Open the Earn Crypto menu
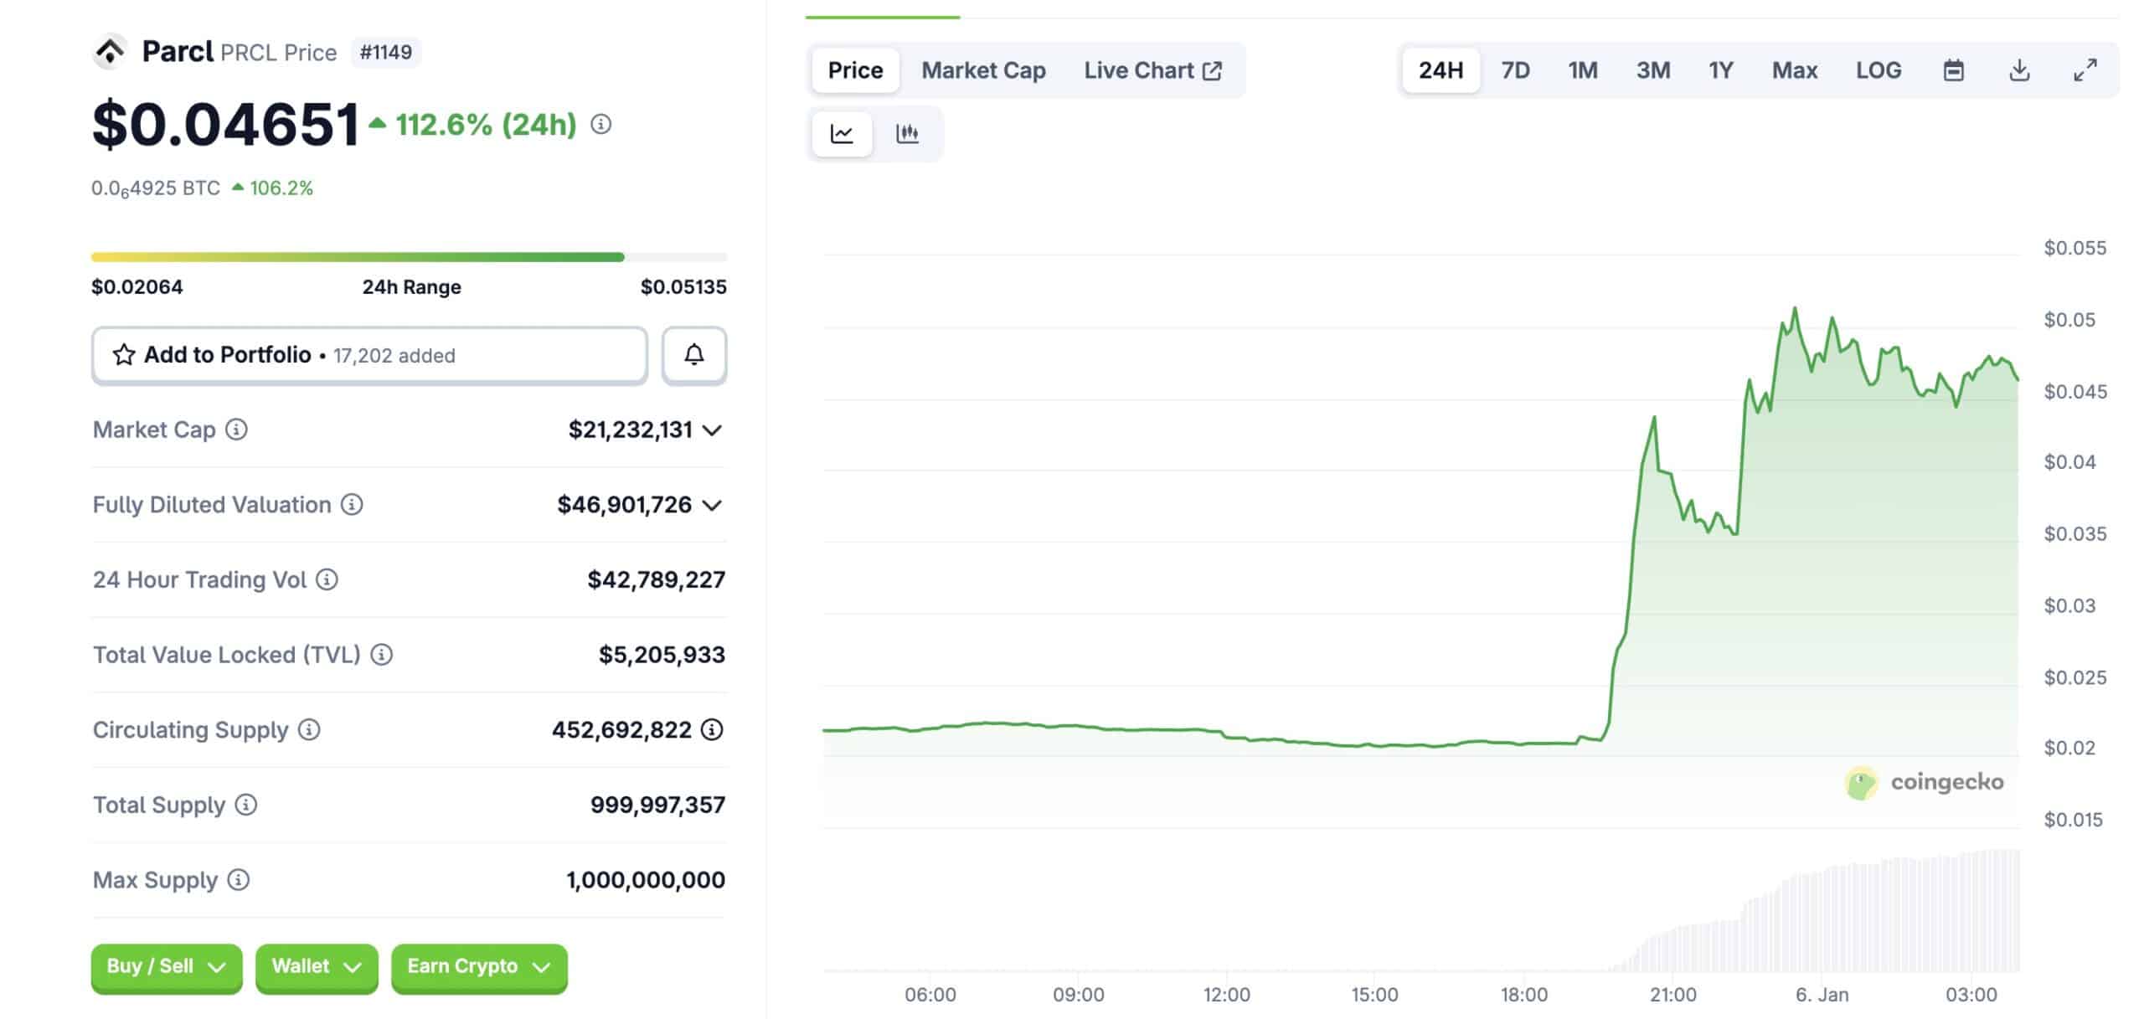This screenshot has width=2144, height=1019. (x=478, y=967)
